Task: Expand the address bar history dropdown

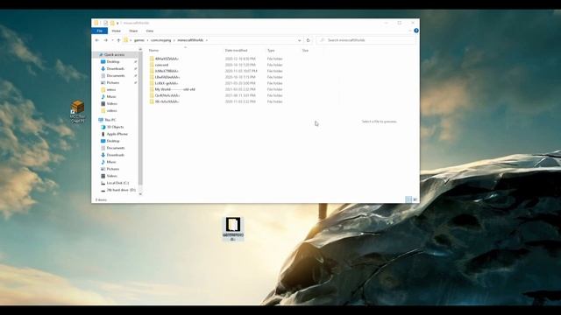Action: tap(300, 40)
